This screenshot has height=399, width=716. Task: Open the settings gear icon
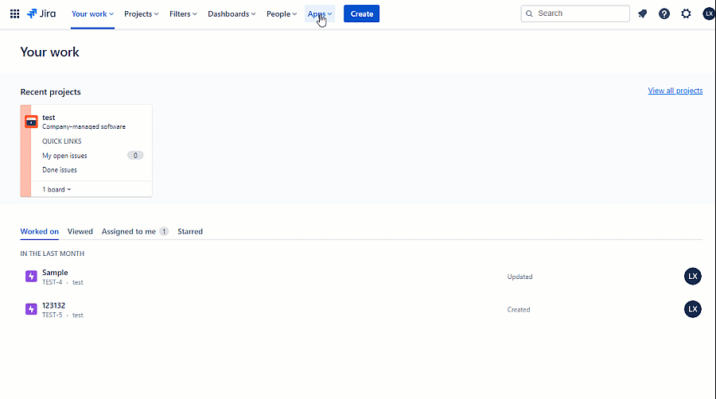tap(686, 14)
